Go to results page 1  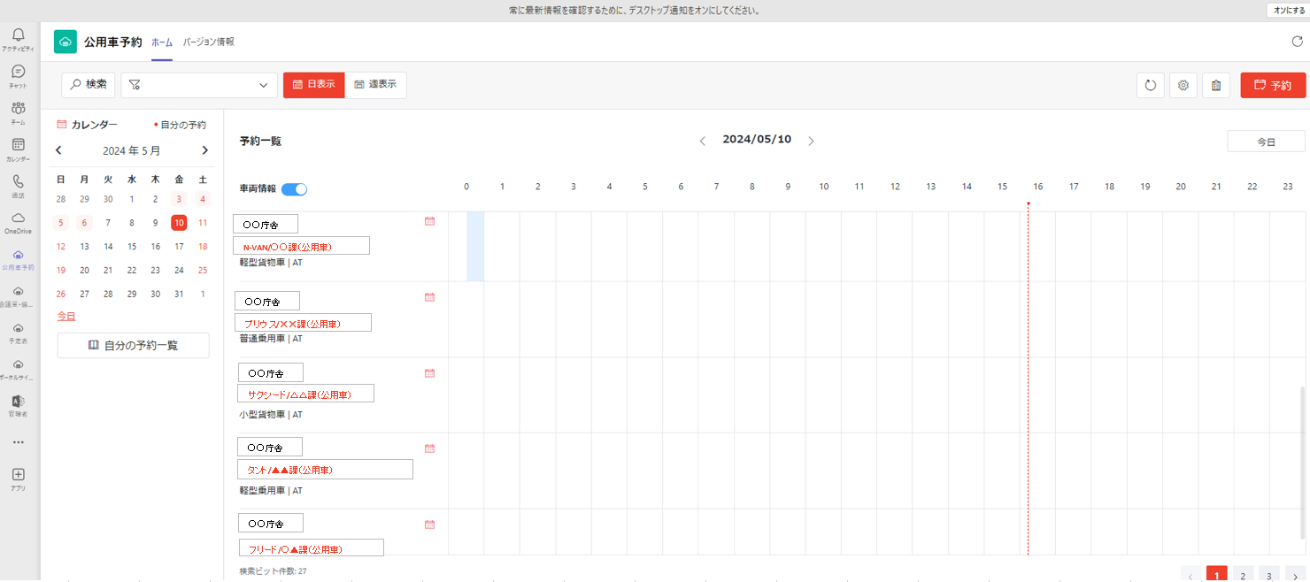1217,575
